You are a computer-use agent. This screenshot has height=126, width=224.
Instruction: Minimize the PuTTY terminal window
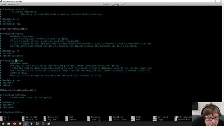210,1
